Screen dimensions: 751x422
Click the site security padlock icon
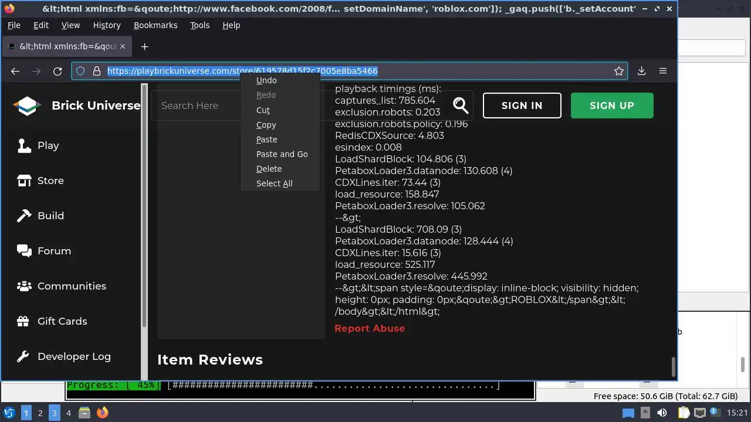click(97, 71)
